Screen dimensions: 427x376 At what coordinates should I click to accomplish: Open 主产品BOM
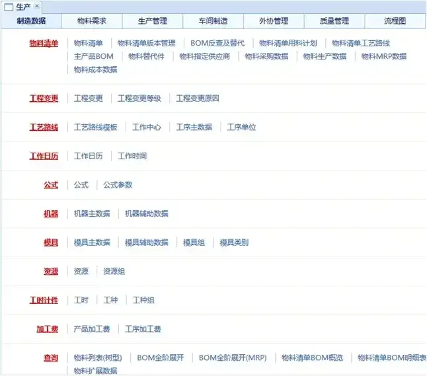94,56
